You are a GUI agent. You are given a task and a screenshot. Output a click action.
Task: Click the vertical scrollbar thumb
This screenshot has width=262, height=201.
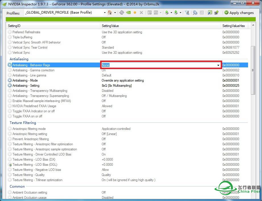click(x=253, y=70)
